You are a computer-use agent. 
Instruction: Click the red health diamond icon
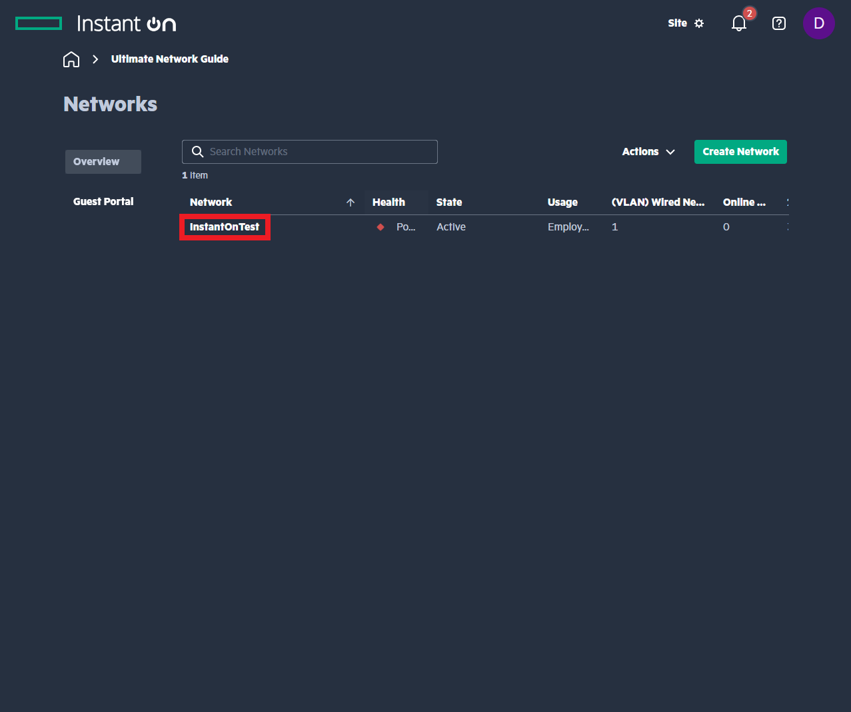381,227
